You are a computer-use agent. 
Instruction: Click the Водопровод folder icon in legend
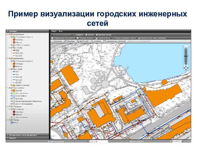[11, 58]
